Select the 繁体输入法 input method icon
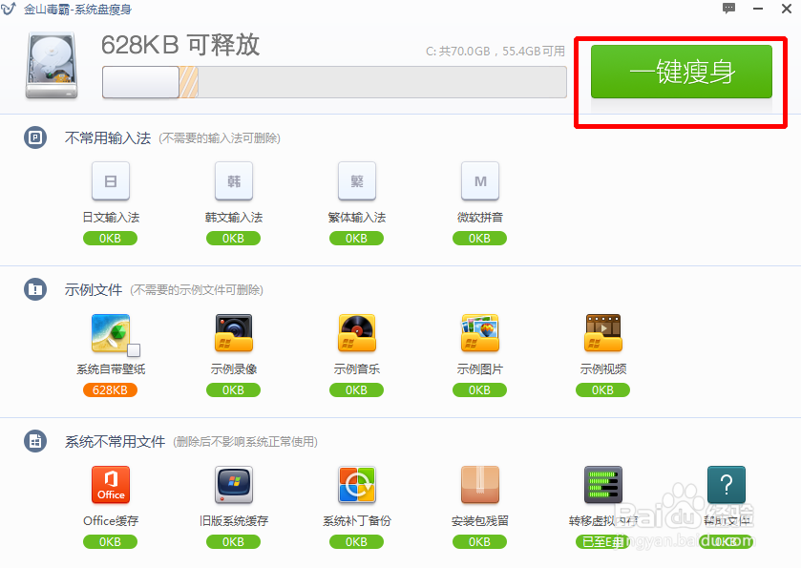The height and width of the screenshot is (568, 801). tap(356, 180)
